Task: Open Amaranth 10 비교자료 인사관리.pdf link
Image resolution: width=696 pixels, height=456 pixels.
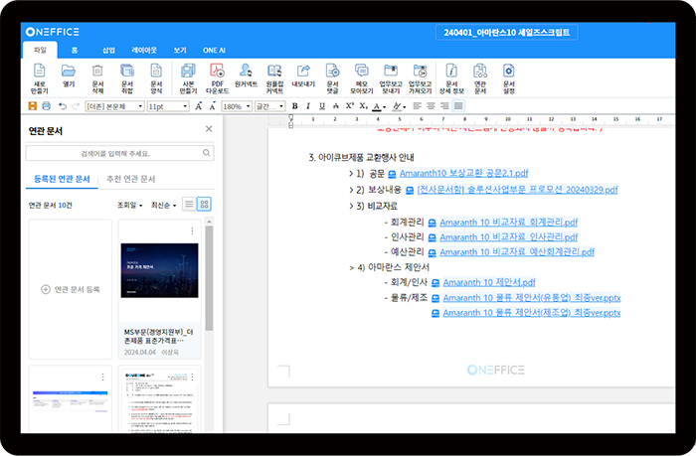Action: (x=509, y=237)
